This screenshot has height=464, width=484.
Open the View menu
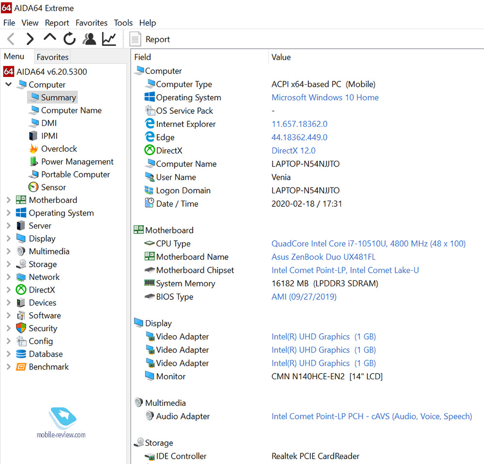click(x=30, y=23)
